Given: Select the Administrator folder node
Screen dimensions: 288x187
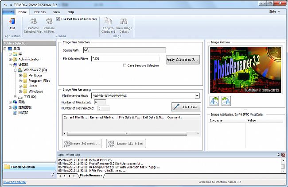Looking at the screenshot, I should coord(29,59).
